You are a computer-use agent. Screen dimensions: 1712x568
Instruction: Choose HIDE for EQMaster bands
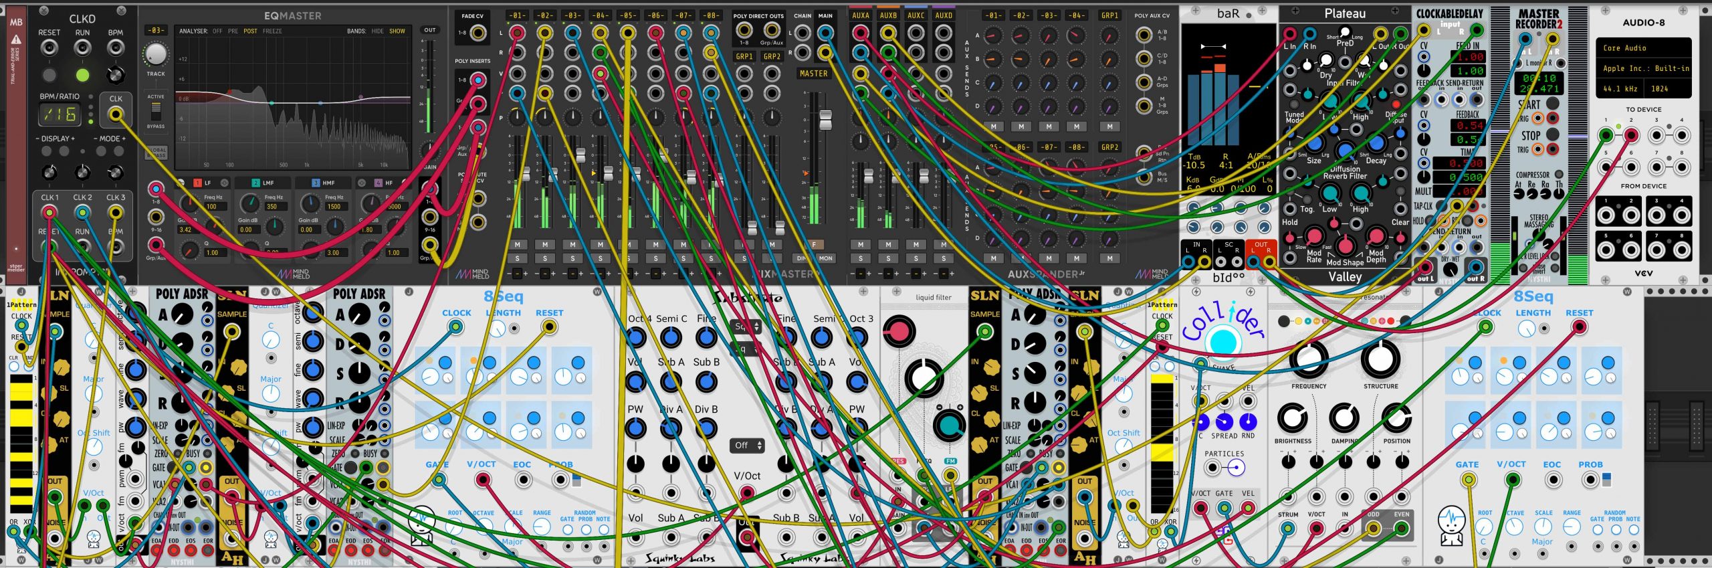click(377, 31)
